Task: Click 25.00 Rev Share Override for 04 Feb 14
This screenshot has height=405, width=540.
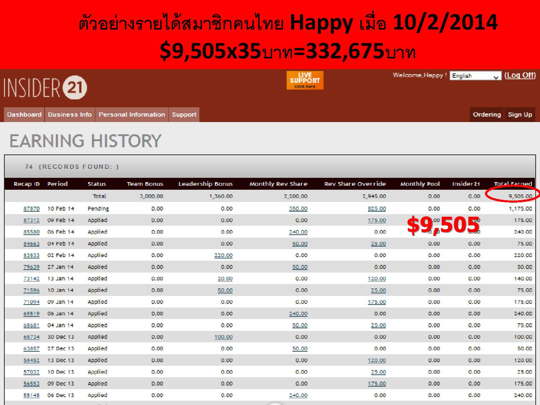Action: [378, 244]
